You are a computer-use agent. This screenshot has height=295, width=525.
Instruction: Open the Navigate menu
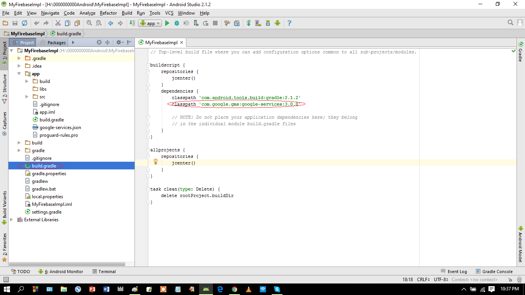point(50,13)
